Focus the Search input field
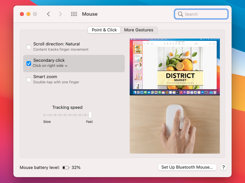This screenshot has width=245, height=183. [204, 14]
